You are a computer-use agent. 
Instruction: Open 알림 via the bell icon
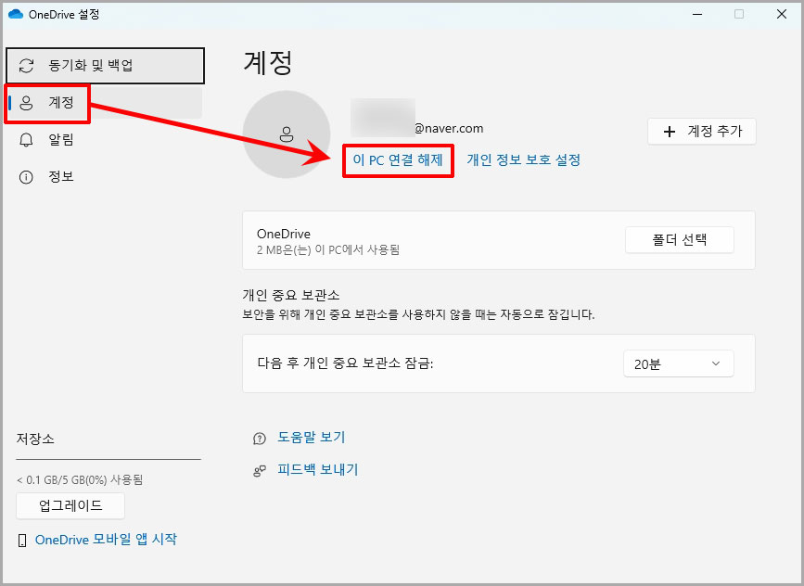[x=28, y=140]
